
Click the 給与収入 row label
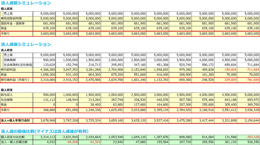point(6,95)
